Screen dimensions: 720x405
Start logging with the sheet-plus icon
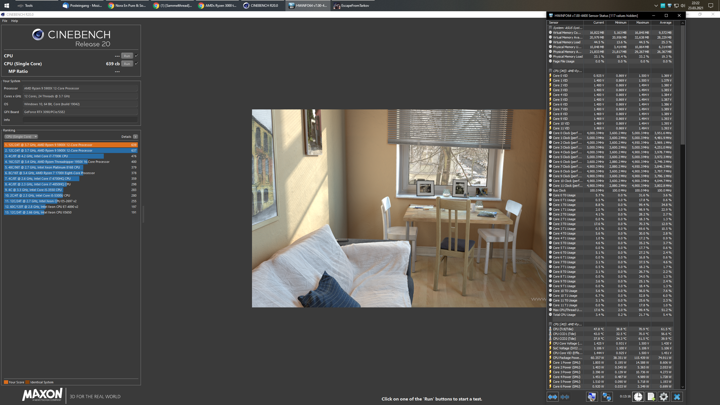(x=651, y=397)
